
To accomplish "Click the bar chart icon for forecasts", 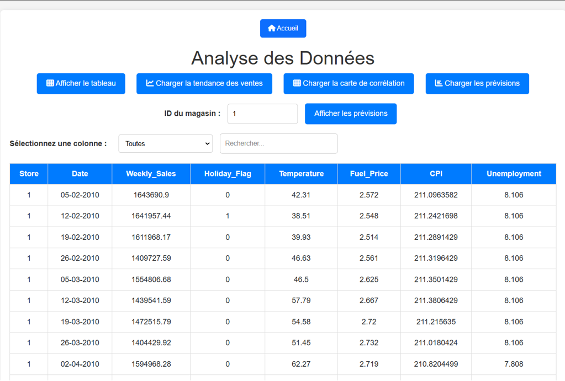I will (x=439, y=83).
